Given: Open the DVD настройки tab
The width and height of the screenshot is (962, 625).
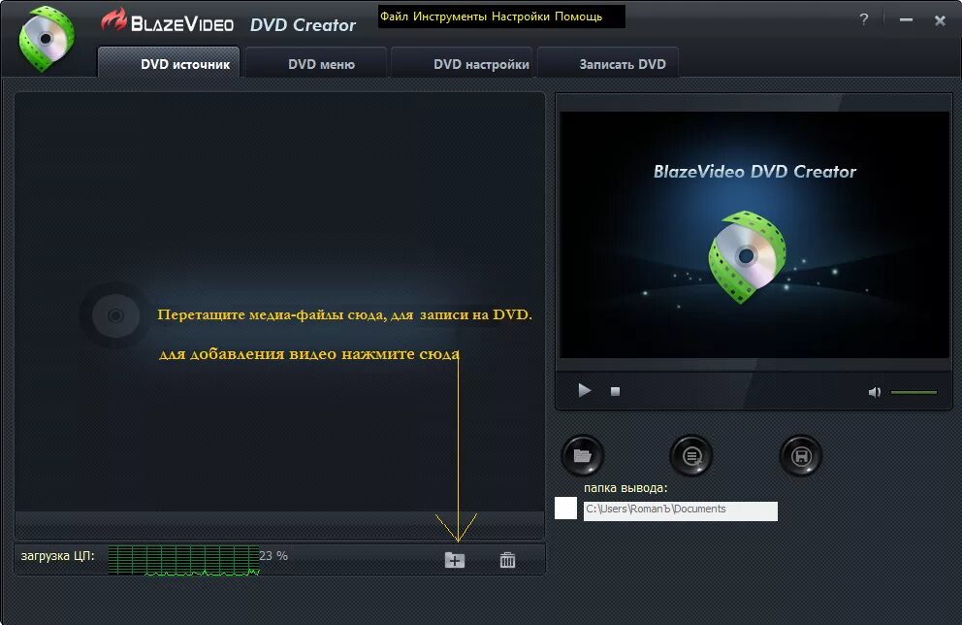Looking at the screenshot, I should (x=462, y=64).
